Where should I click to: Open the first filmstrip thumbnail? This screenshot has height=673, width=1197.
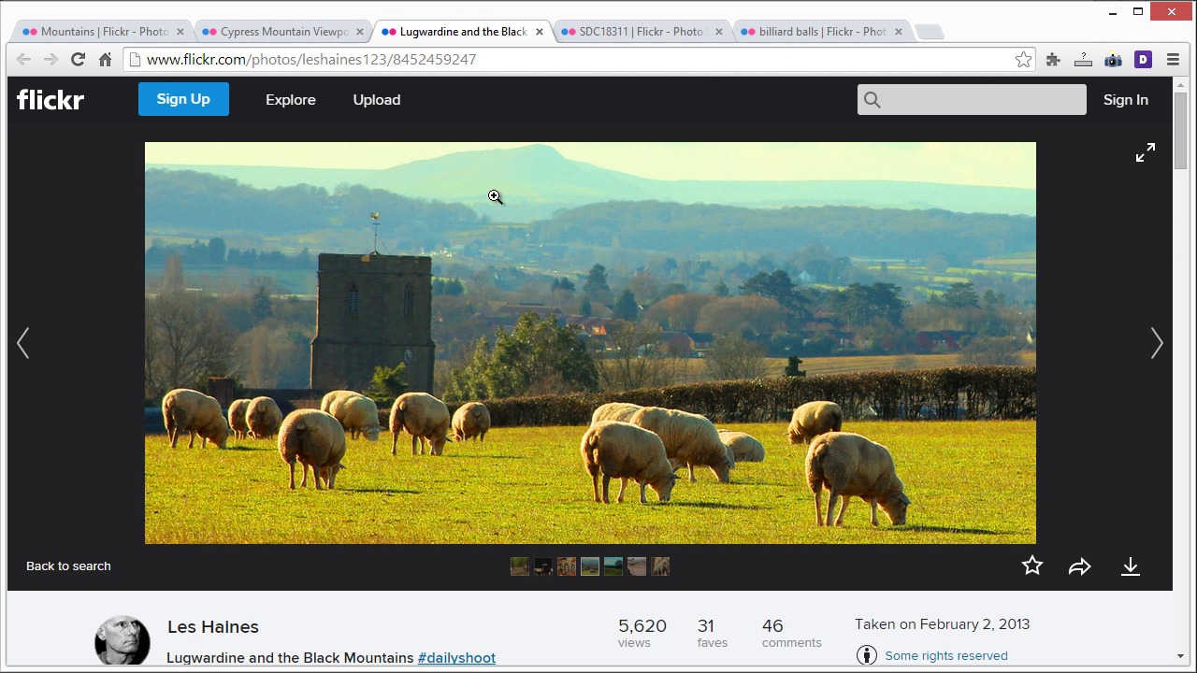[x=519, y=566]
